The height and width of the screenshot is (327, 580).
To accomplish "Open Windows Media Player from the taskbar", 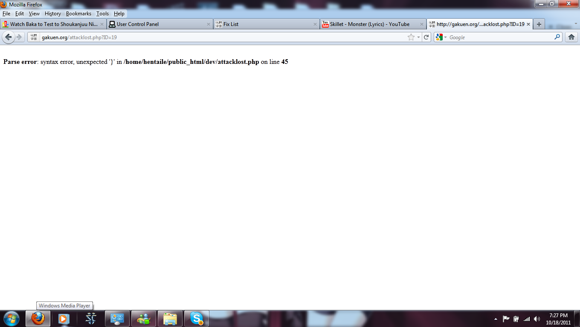I will 64,318.
